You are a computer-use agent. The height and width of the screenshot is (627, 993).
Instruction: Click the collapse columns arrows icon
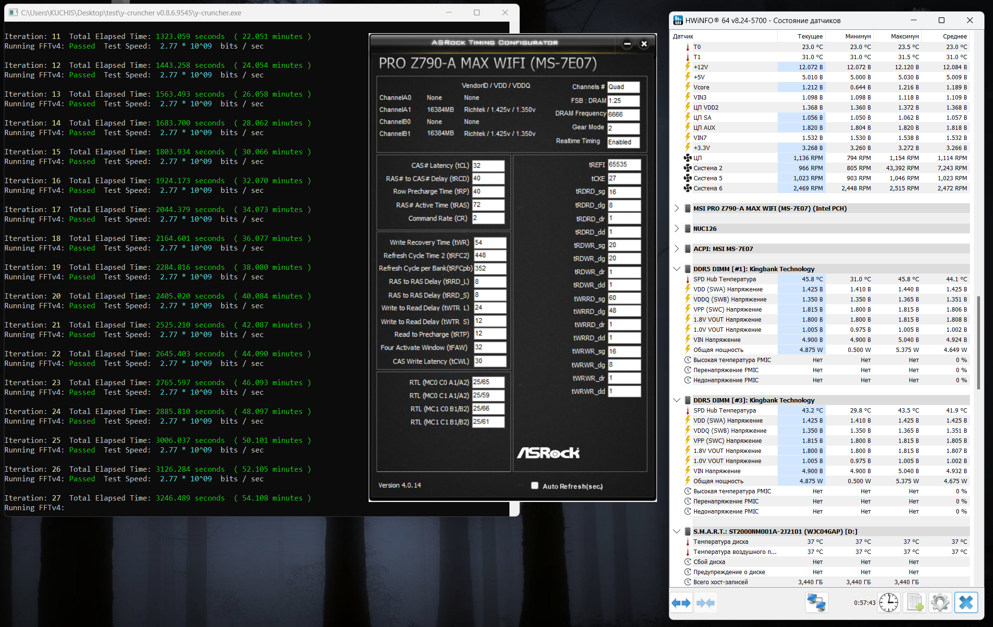[705, 602]
